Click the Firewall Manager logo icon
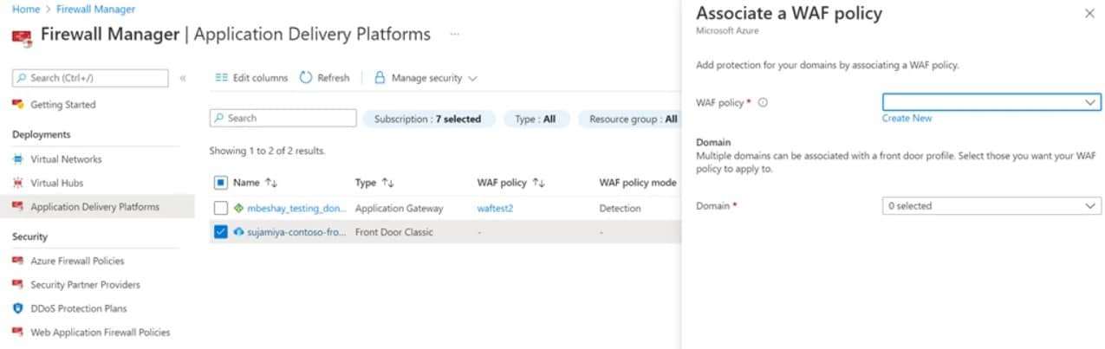The height and width of the screenshot is (349, 1105). pos(22,36)
